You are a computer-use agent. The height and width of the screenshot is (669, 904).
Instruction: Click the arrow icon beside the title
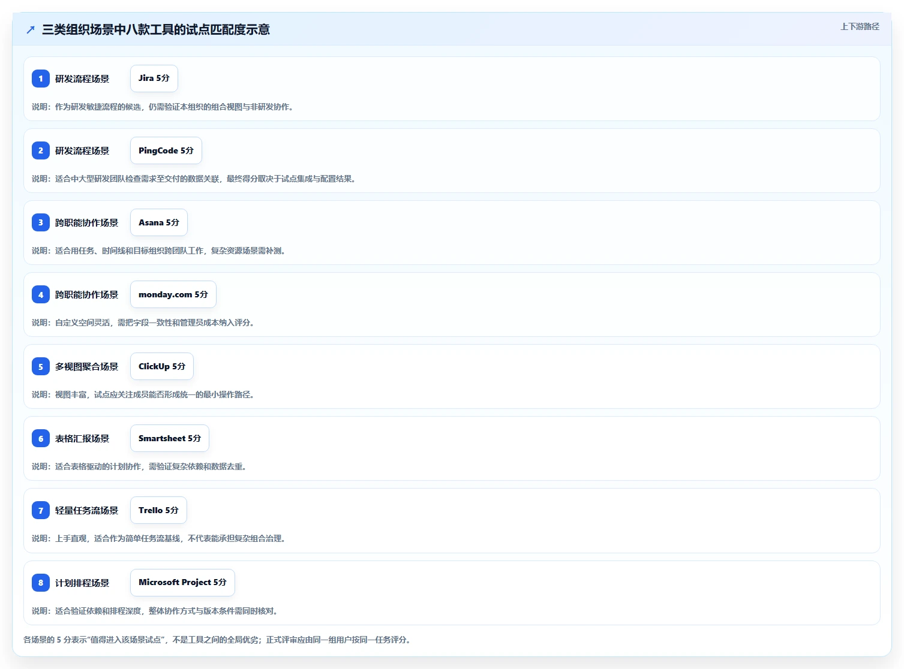click(x=31, y=29)
